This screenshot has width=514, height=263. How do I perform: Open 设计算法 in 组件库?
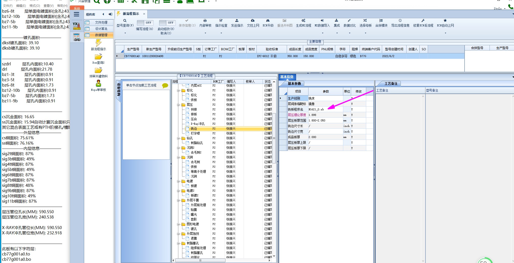99,29
